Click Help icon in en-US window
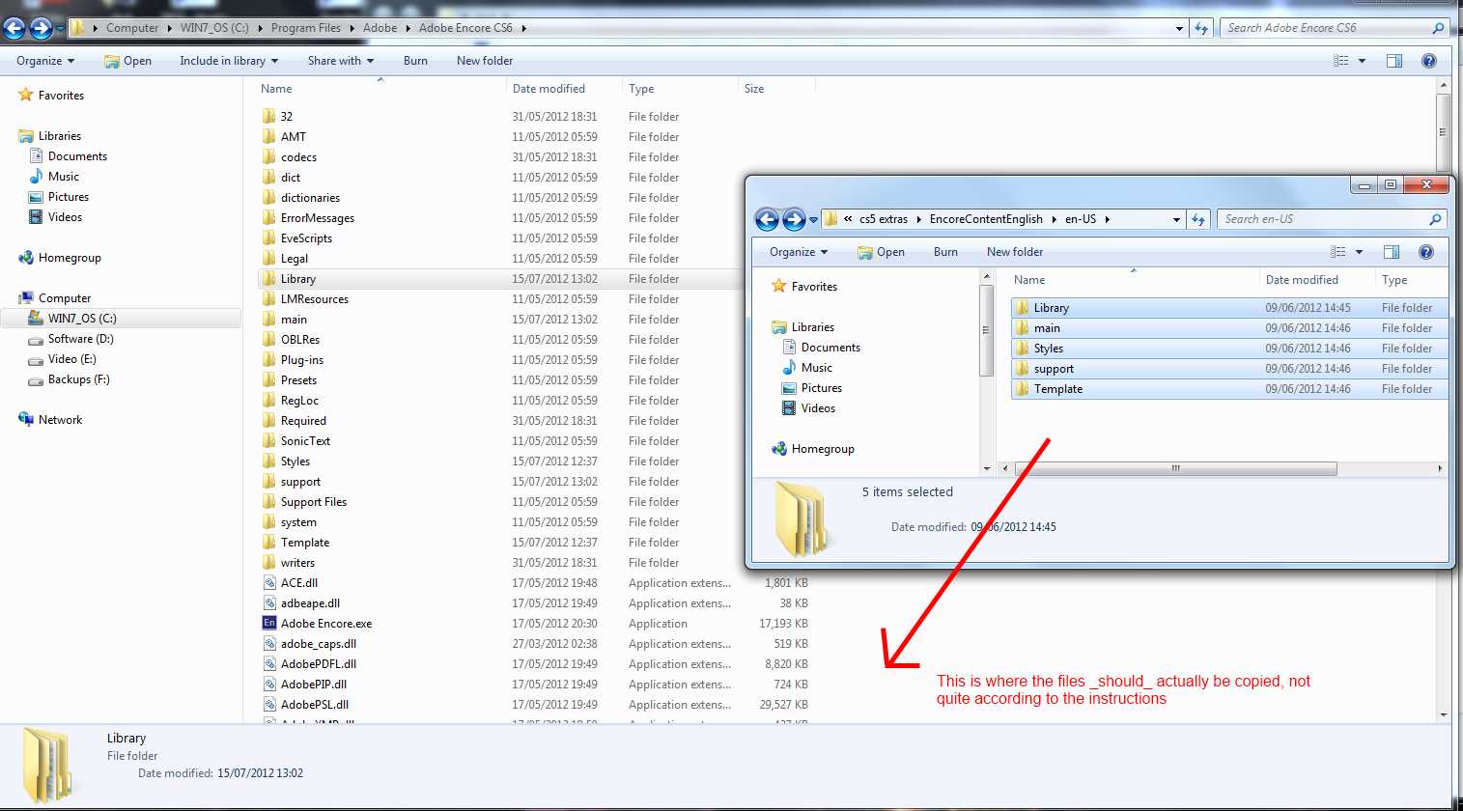This screenshot has height=811, width=1463. tap(1426, 252)
